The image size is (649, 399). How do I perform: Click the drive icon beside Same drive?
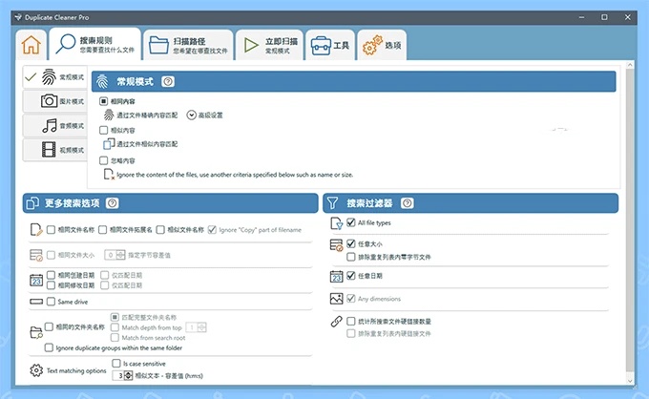(x=36, y=302)
